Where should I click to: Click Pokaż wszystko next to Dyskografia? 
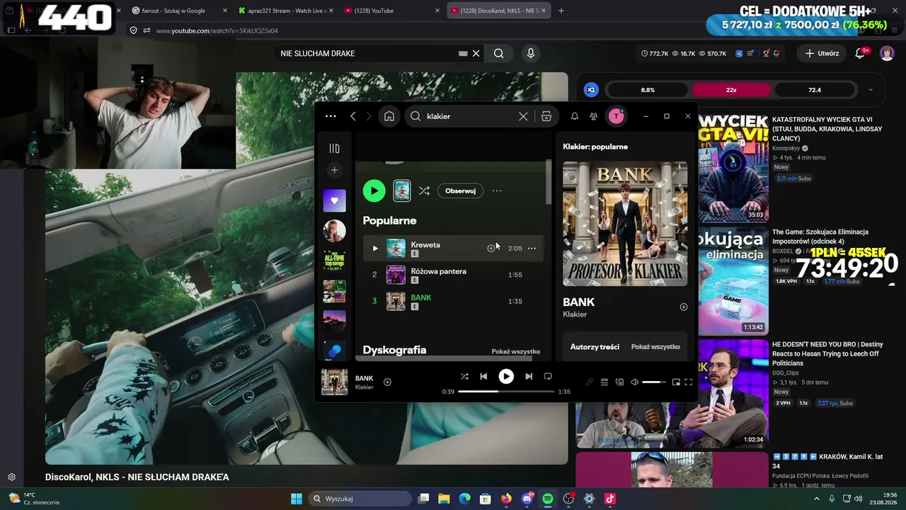[x=516, y=351]
